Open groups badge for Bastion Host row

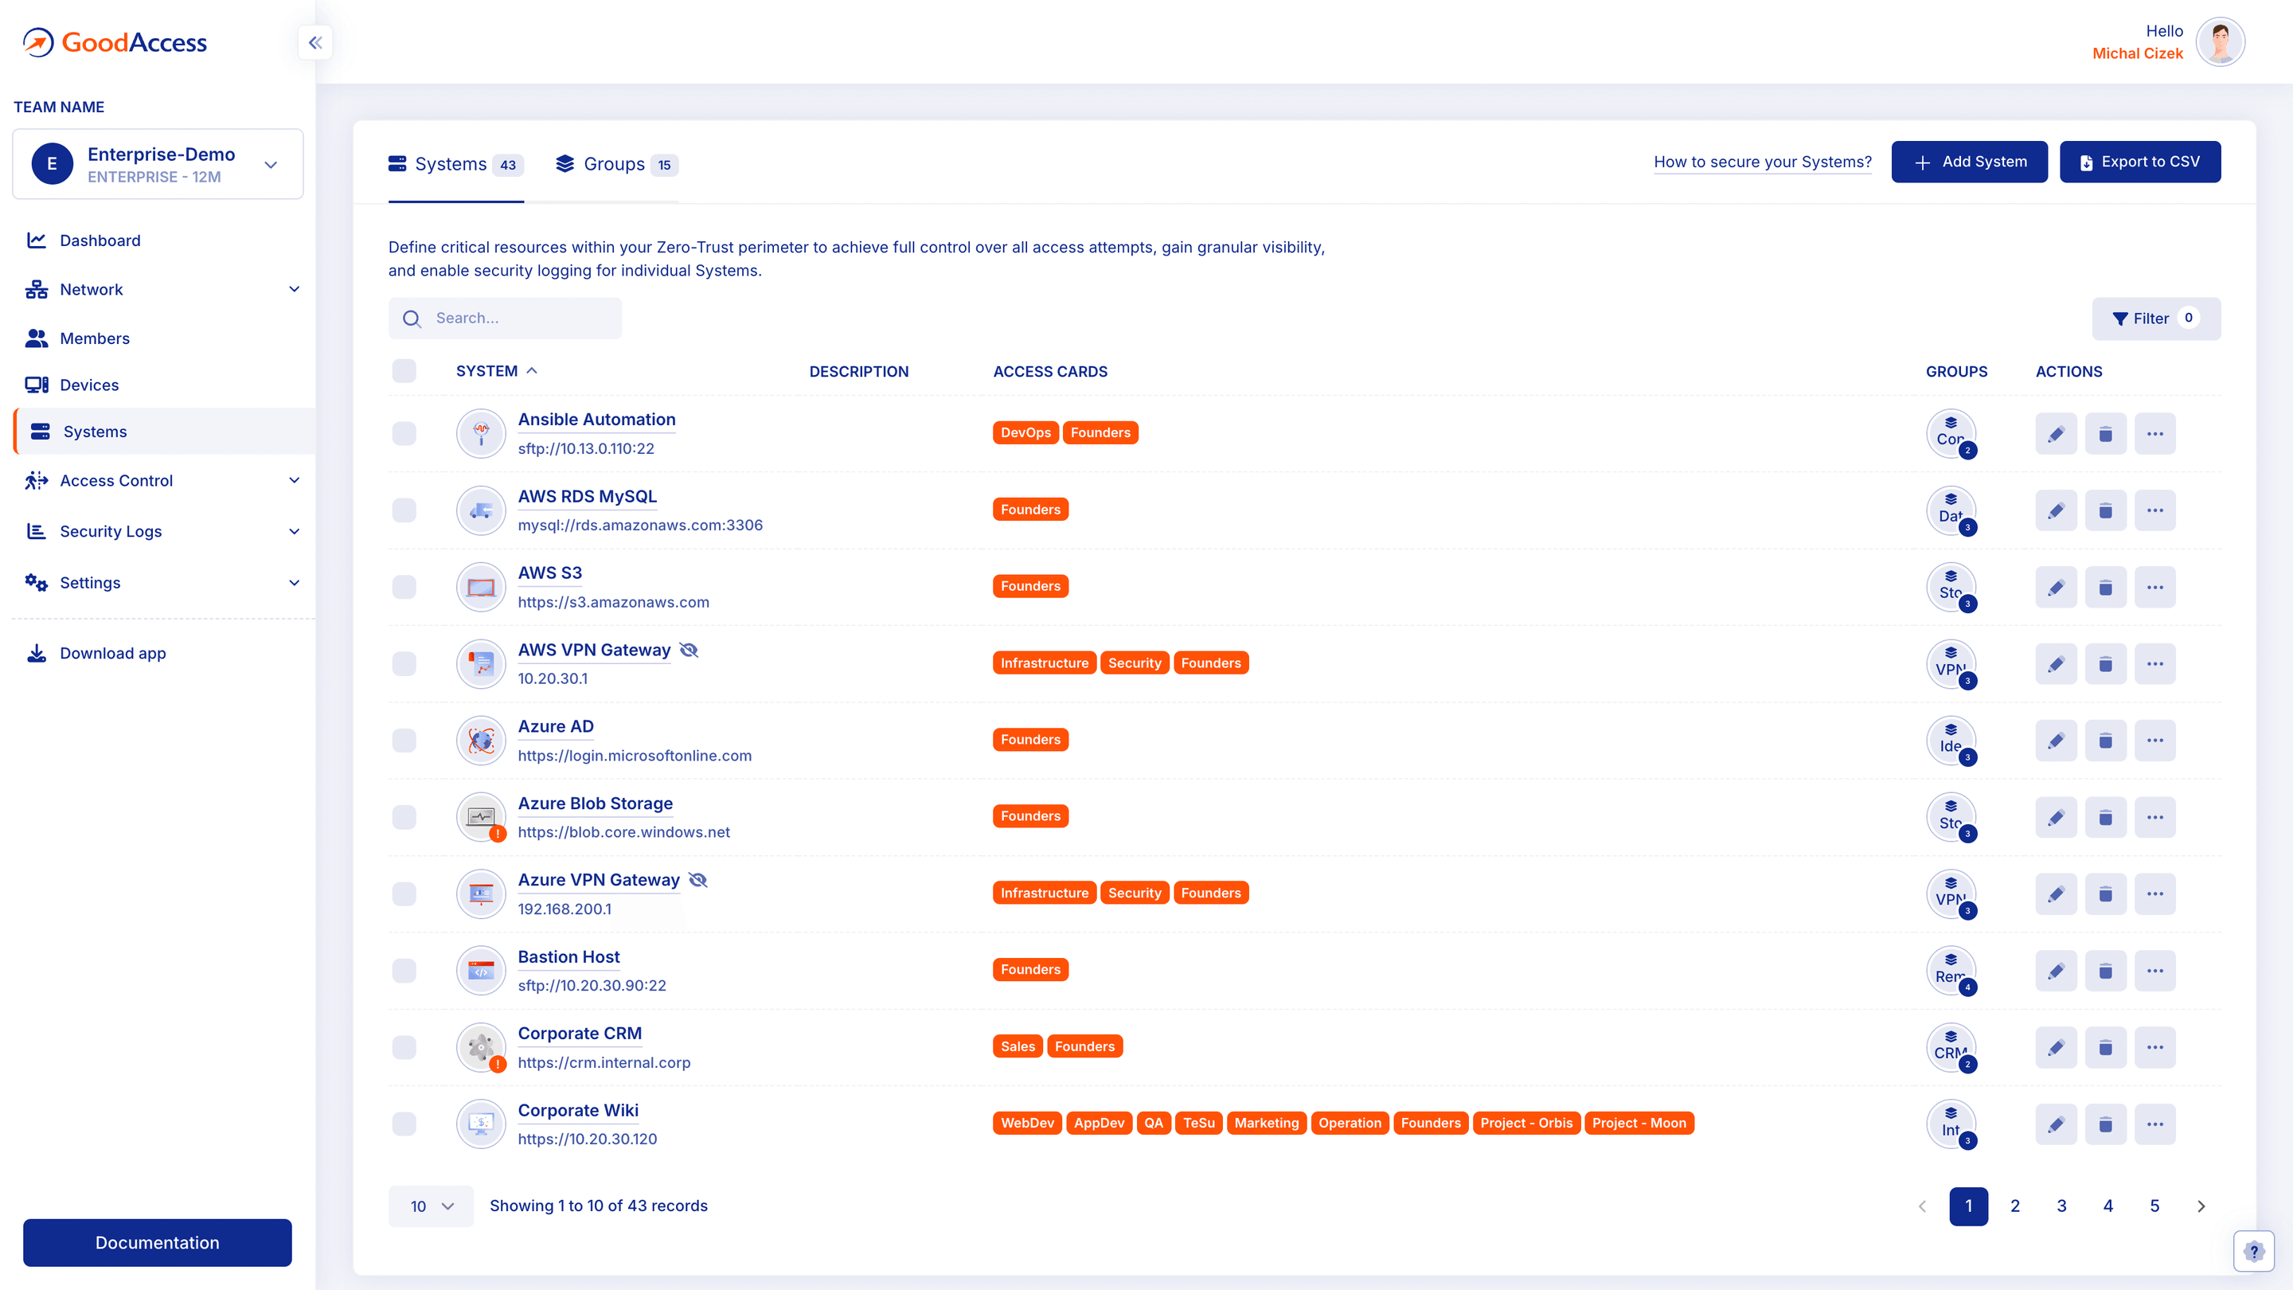1951,971
